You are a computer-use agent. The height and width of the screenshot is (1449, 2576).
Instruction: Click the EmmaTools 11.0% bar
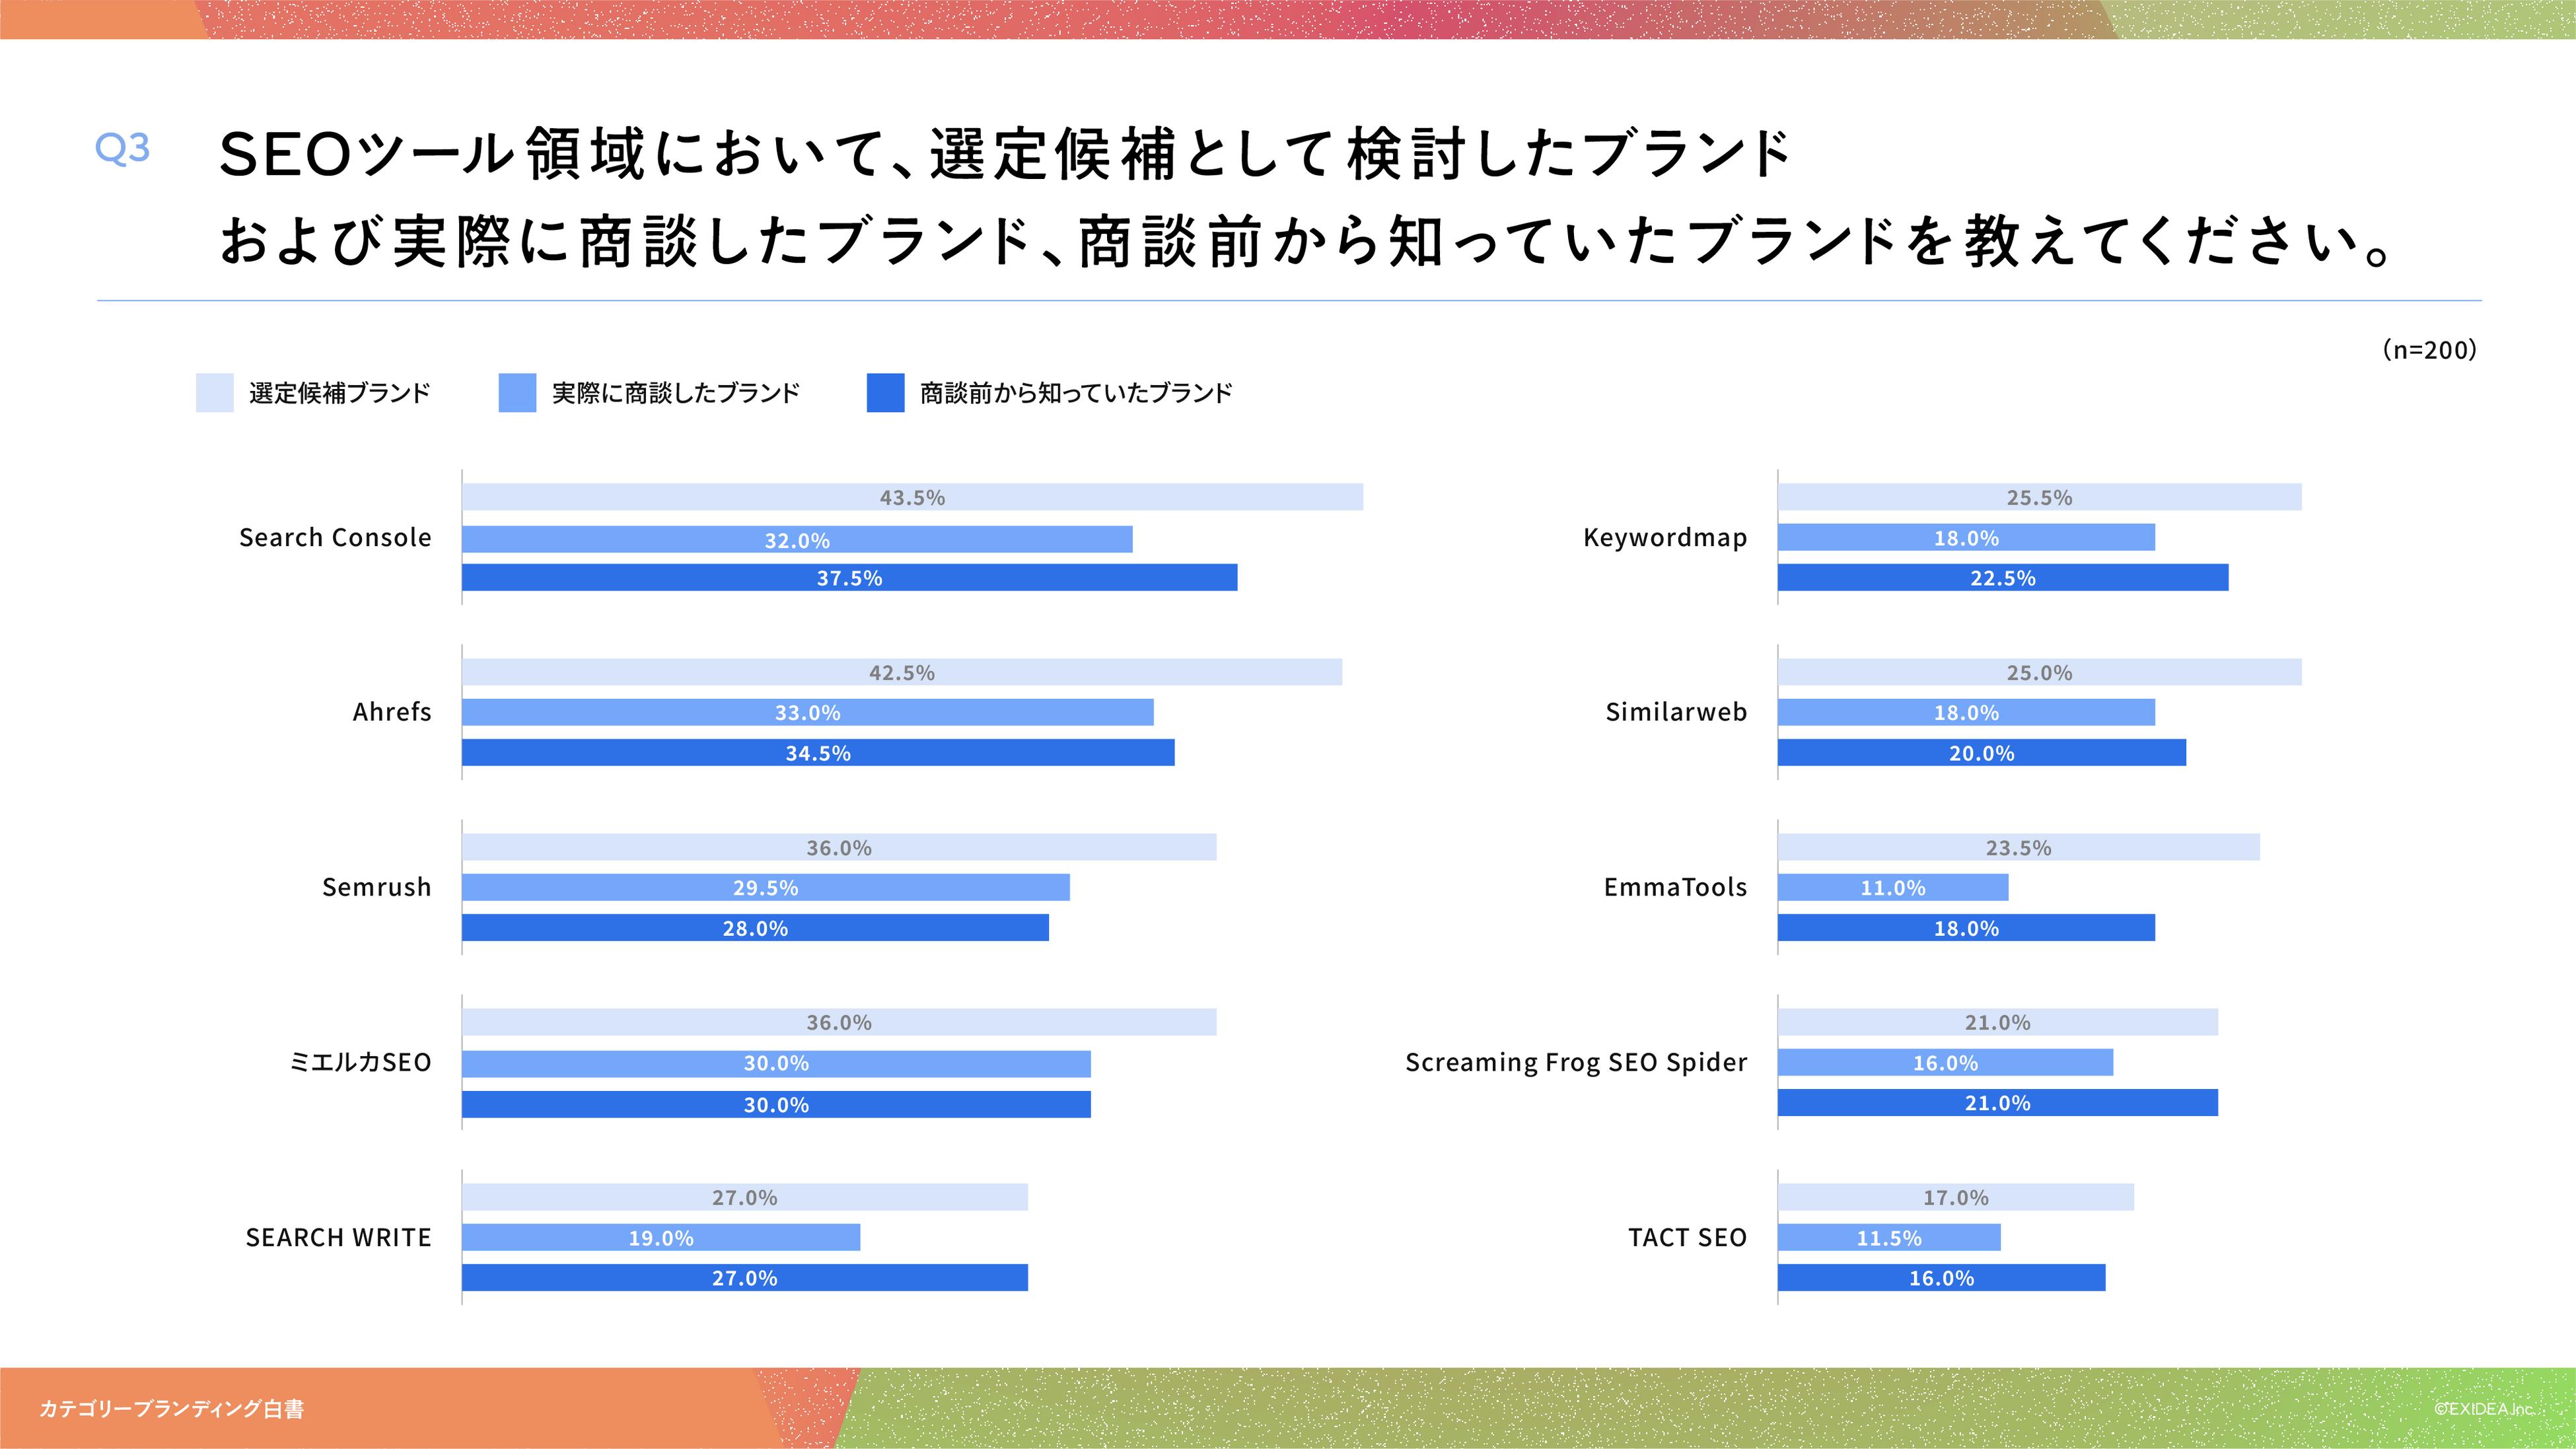click(1892, 887)
